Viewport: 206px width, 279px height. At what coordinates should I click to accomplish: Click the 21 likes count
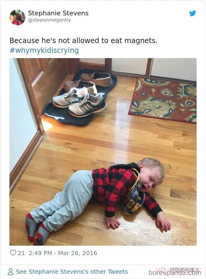[x=21, y=253]
